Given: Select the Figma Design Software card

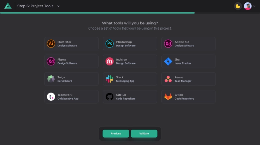Looking at the screenshot, I should pos(71,61).
